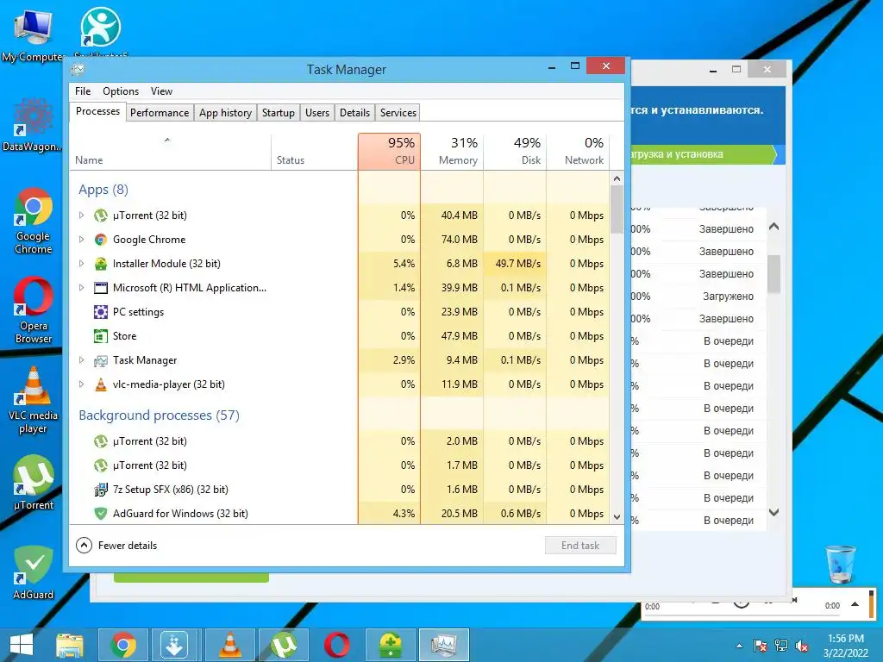Screen dimensions: 883x662
Task: Open My Computer desktop icon
Action: pyautogui.click(x=33, y=34)
